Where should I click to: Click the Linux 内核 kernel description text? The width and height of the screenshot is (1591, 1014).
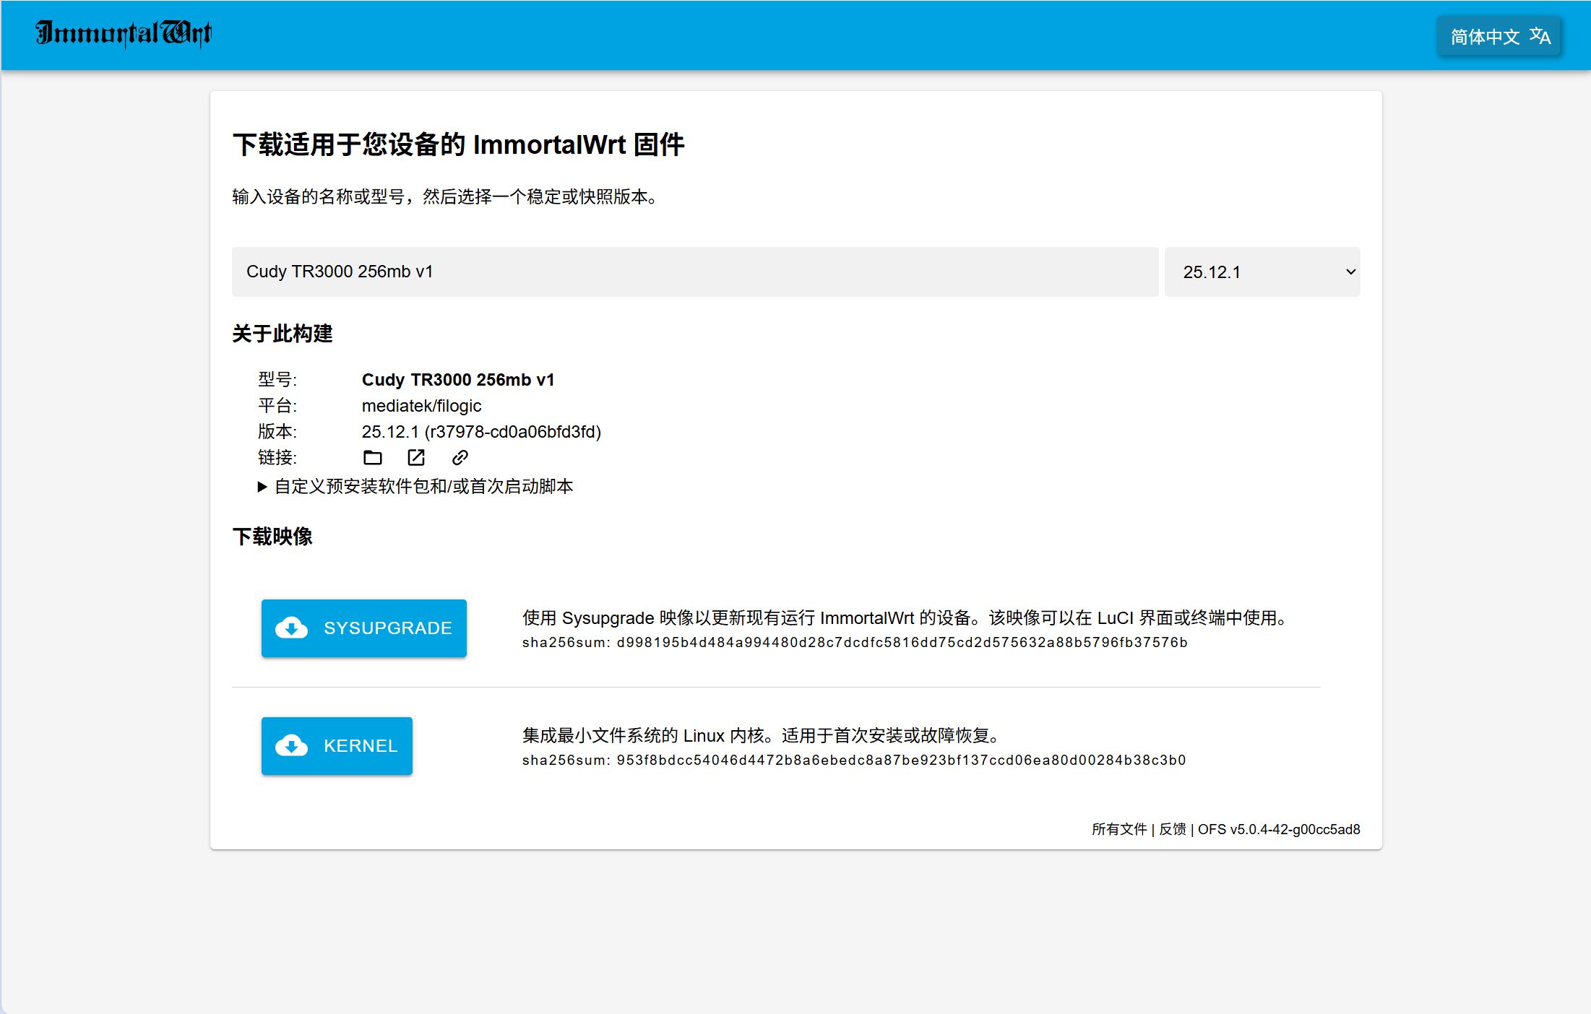coord(762,735)
